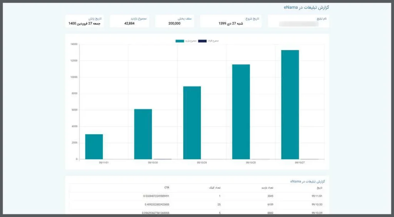394x217 pixels.
Task: Select the CTR column header in the table
Action: tap(167, 188)
